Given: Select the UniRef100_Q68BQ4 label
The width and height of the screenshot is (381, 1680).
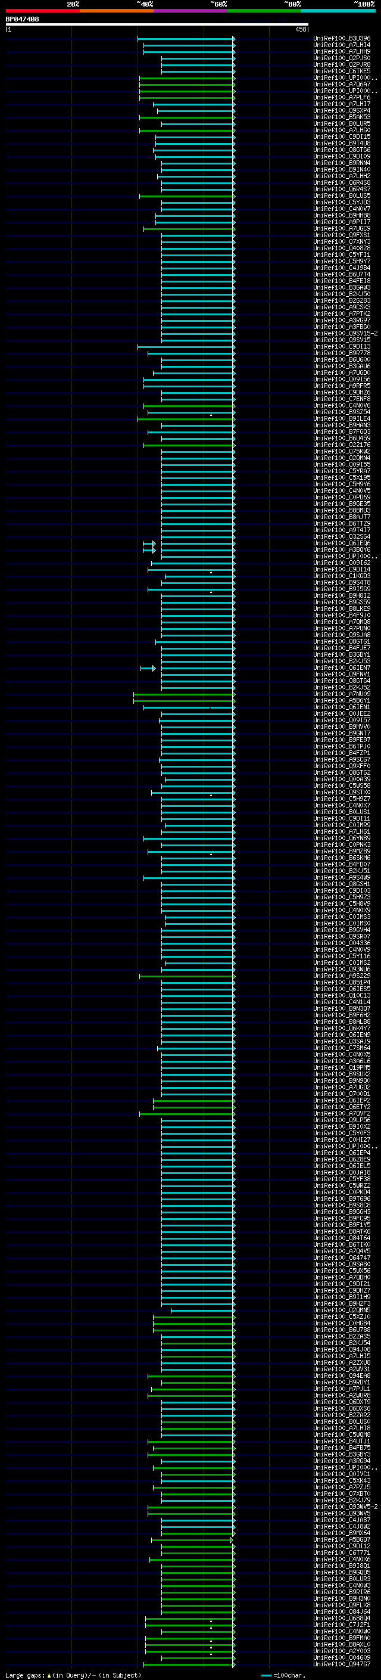Looking at the screenshot, I should [x=342, y=1618].
